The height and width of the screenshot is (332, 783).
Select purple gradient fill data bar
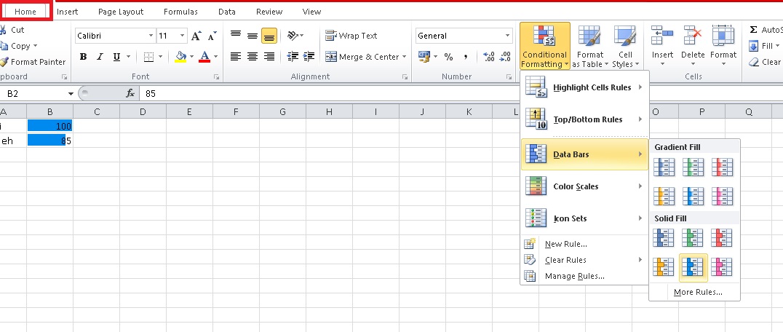pyautogui.click(x=722, y=196)
